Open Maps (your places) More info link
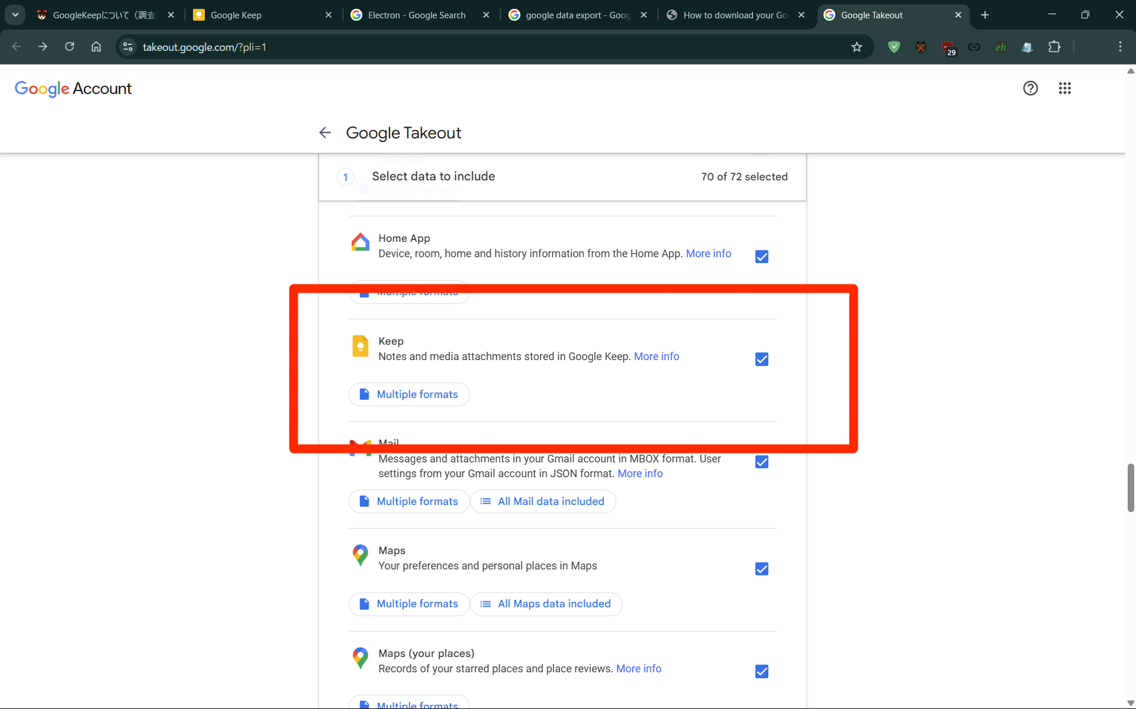 639,669
